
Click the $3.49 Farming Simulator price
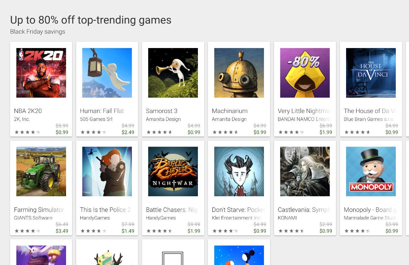[62, 231]
